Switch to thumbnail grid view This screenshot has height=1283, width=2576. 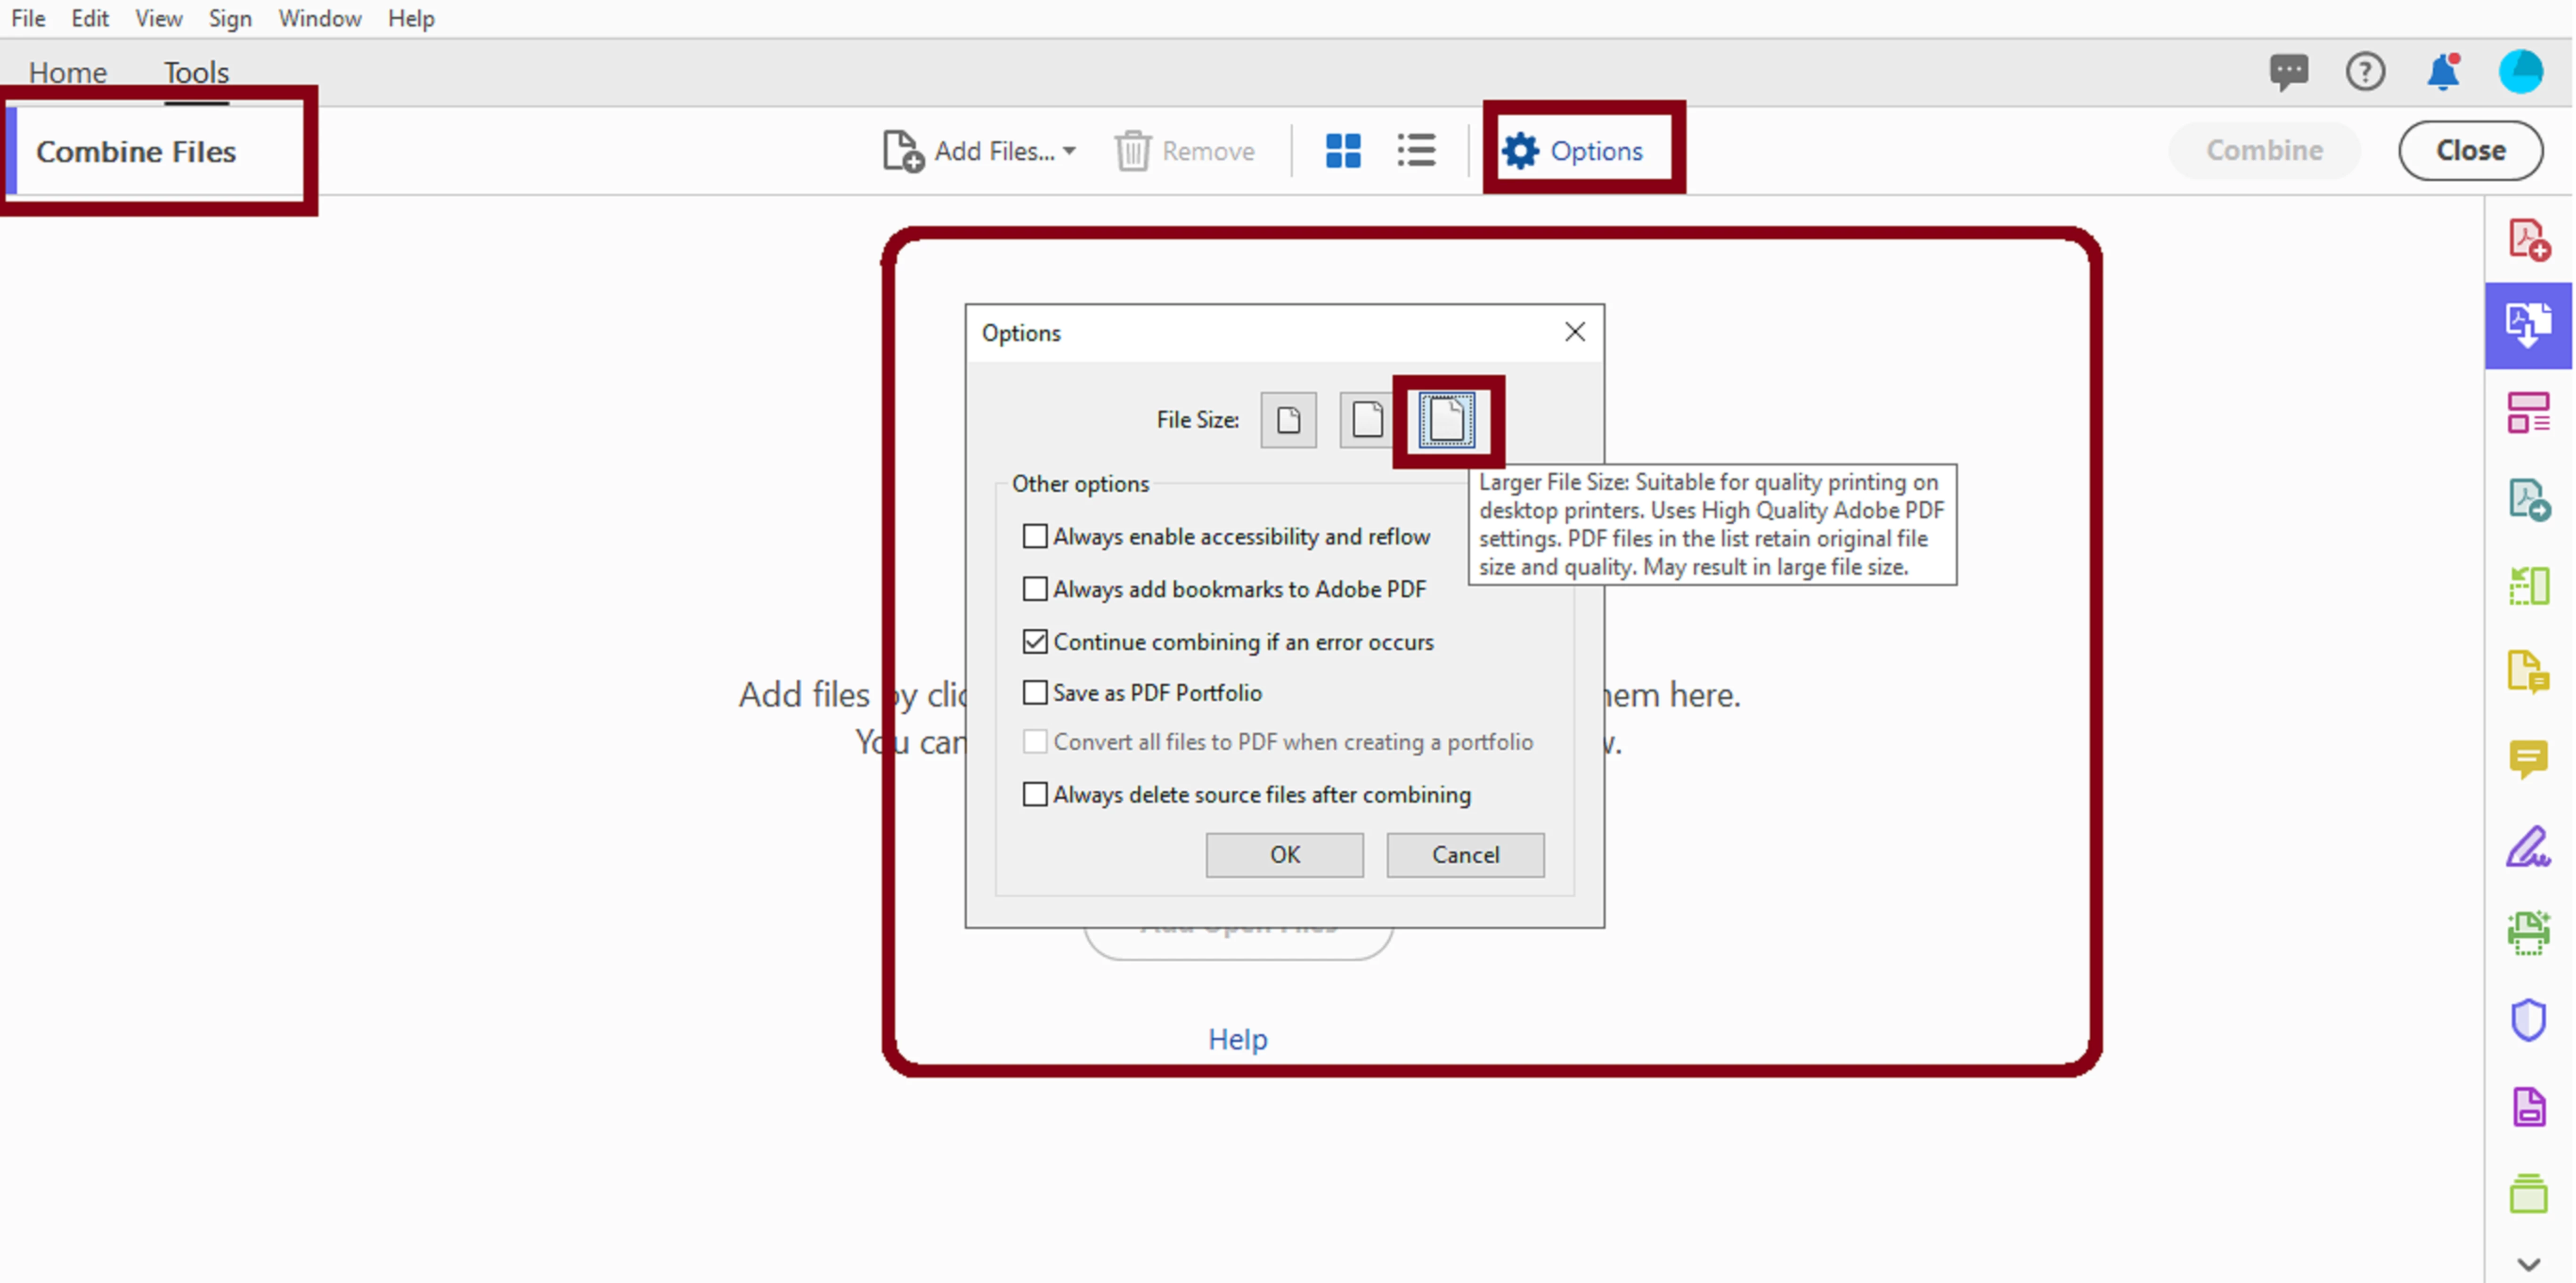[x=1342, y=151]
